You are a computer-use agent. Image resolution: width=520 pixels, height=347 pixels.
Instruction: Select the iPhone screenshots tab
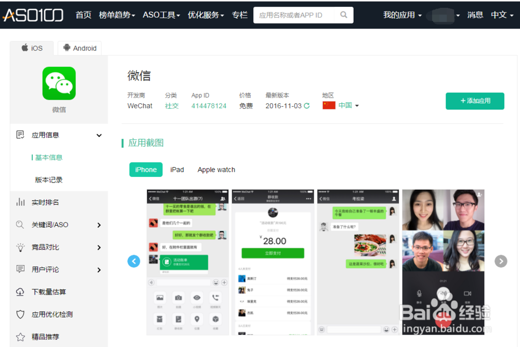[146, 170]
